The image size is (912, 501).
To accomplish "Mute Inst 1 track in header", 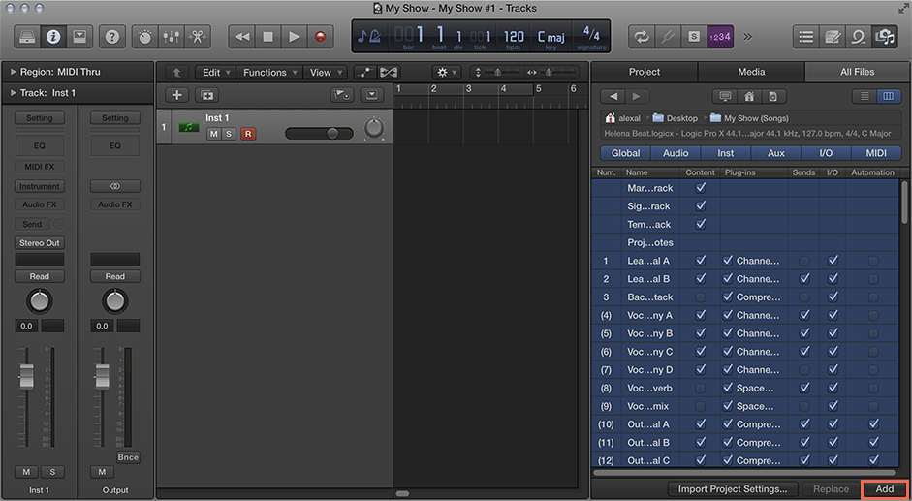I will [214, 134].
